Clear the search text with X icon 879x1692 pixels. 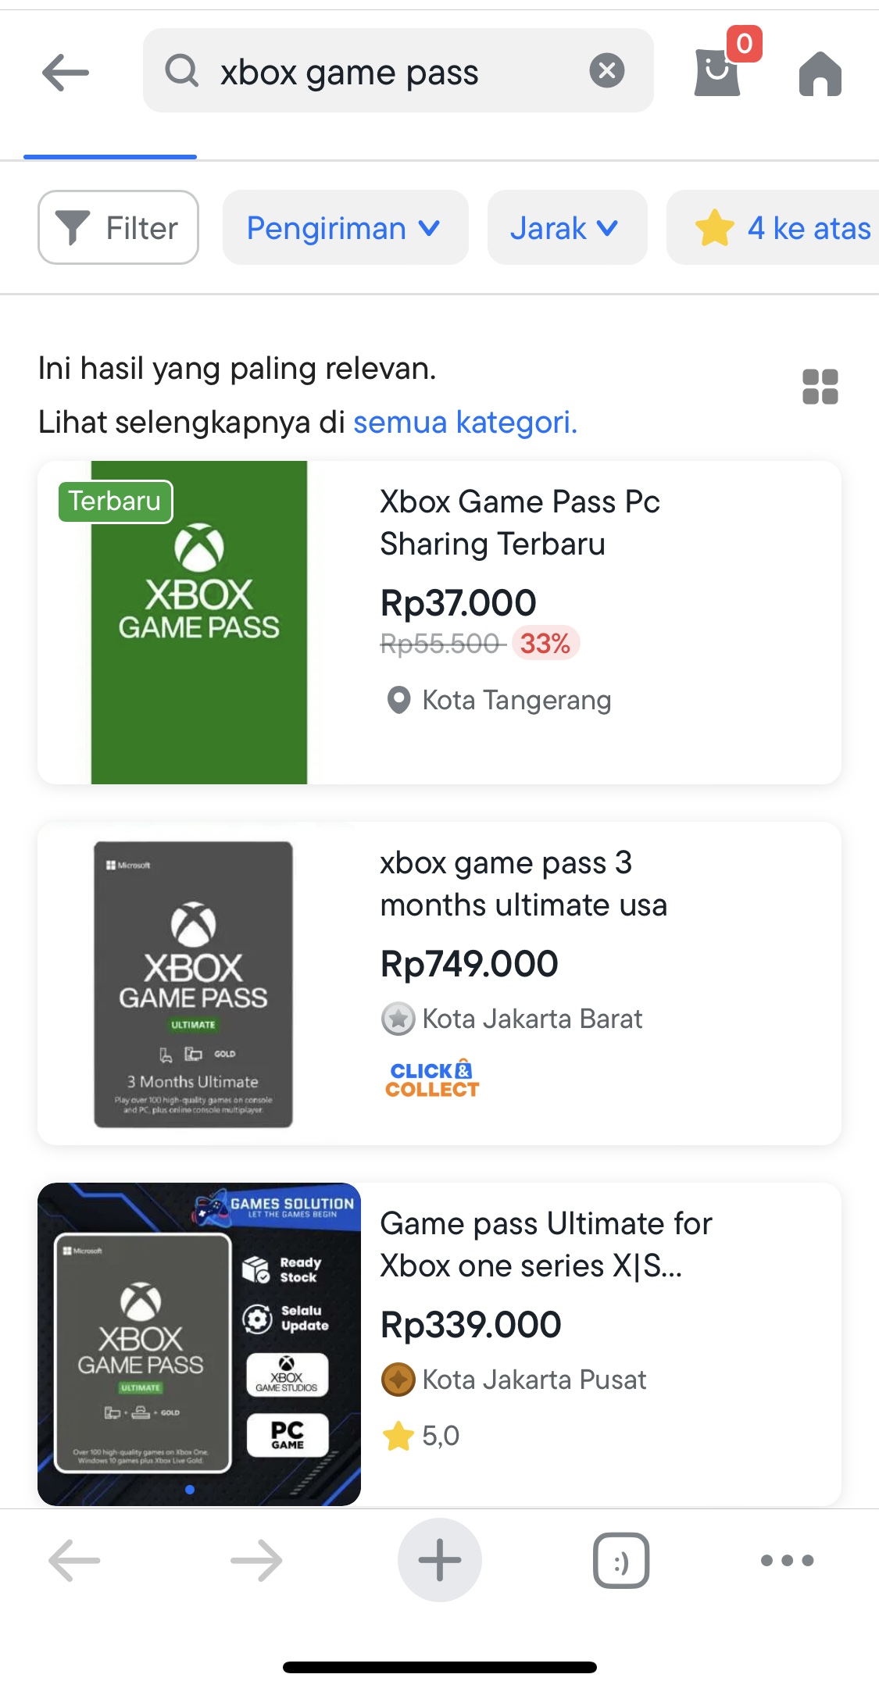606,71
